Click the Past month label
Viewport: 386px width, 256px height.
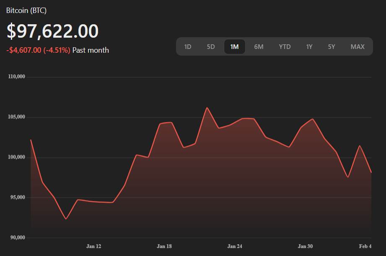point(91,50)
